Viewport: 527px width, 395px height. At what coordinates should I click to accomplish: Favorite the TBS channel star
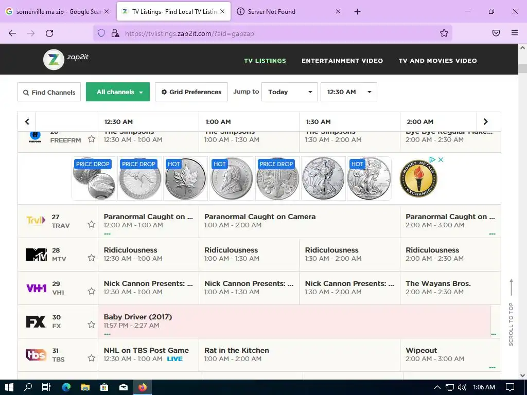click(x=92, y=358)
